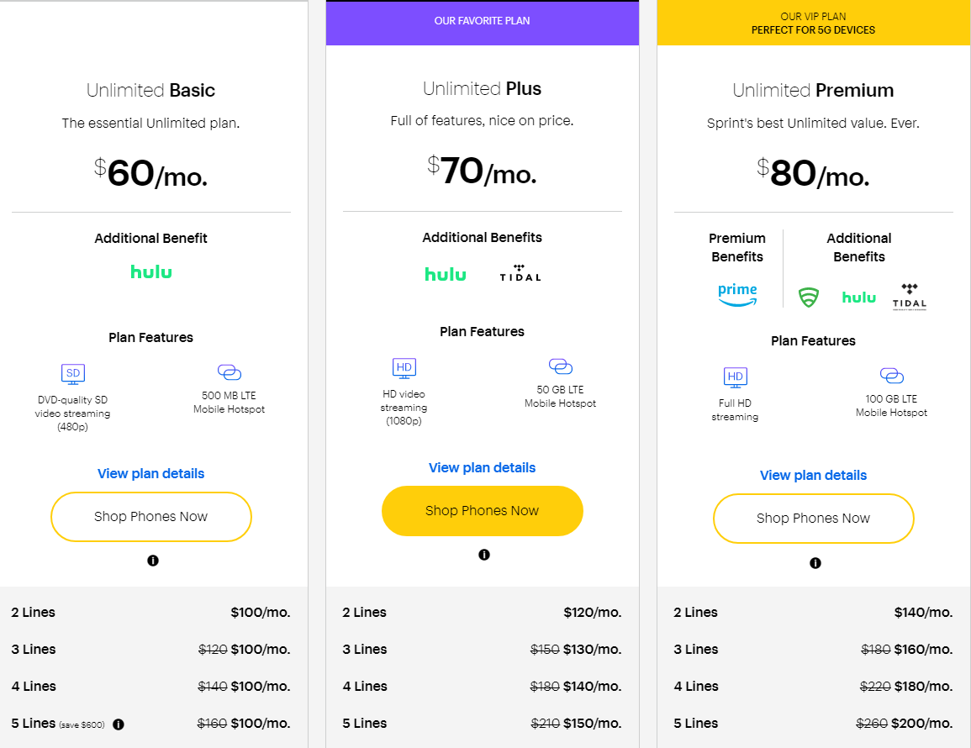
Task: Open View plan details for Unlimited Premium
Action: (x=813, y=476)
